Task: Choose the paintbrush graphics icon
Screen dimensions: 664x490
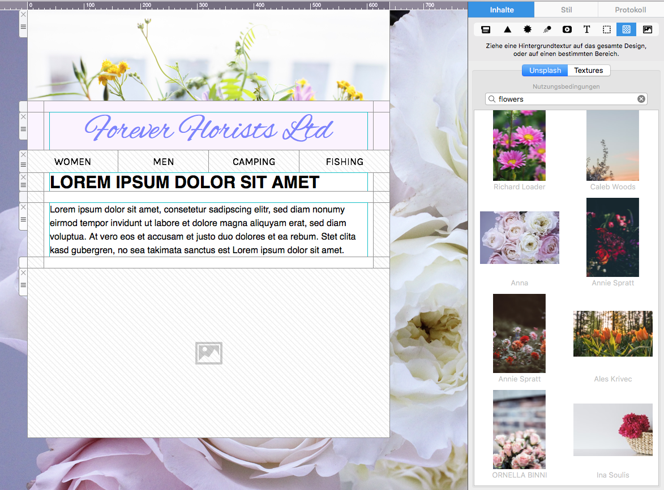Action: click(547, 29)
